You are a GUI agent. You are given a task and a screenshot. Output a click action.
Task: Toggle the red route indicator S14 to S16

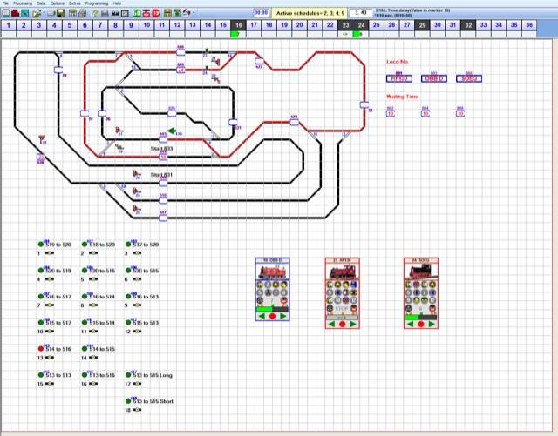pyautogui.click(x=41, y=349)
